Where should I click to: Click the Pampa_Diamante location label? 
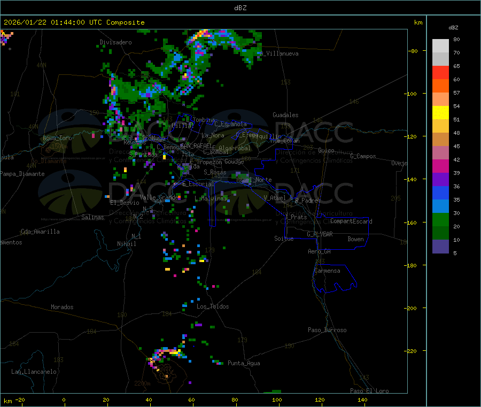tap(22, 174)
